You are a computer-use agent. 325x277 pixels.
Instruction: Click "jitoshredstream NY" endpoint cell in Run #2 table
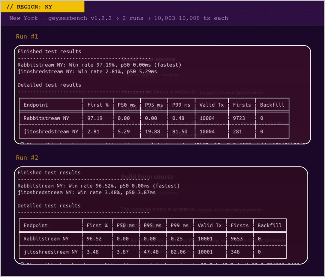pyautogui.click(x=50, y=252)
